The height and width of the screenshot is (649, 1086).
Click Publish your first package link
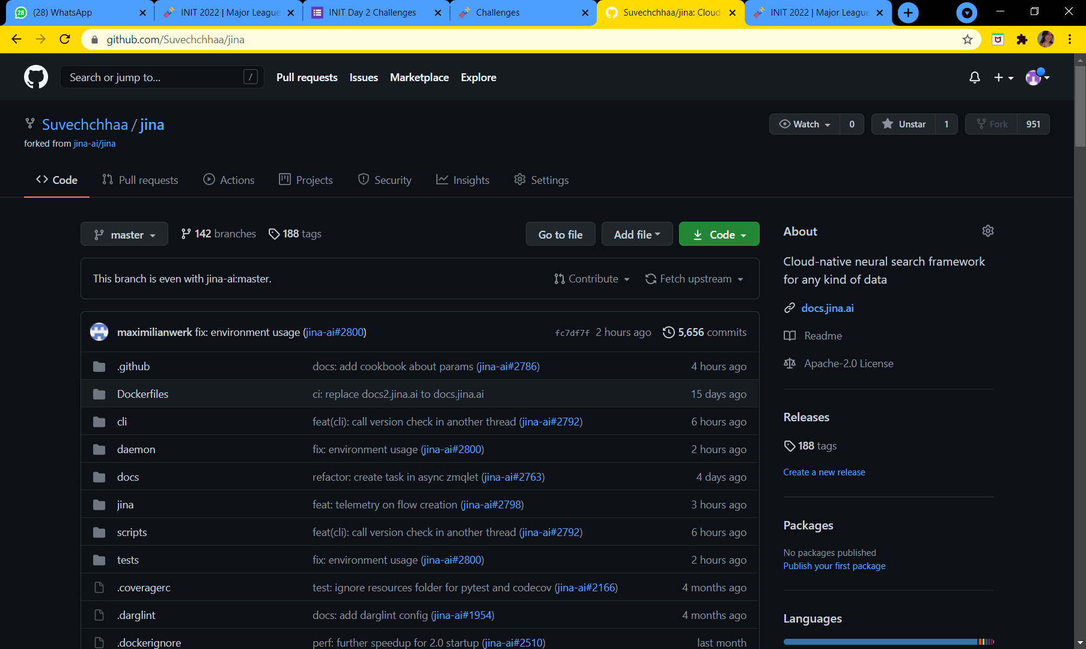point(834,566)
